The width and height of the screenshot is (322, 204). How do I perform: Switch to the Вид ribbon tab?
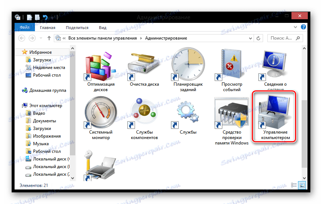click(103, 28)
